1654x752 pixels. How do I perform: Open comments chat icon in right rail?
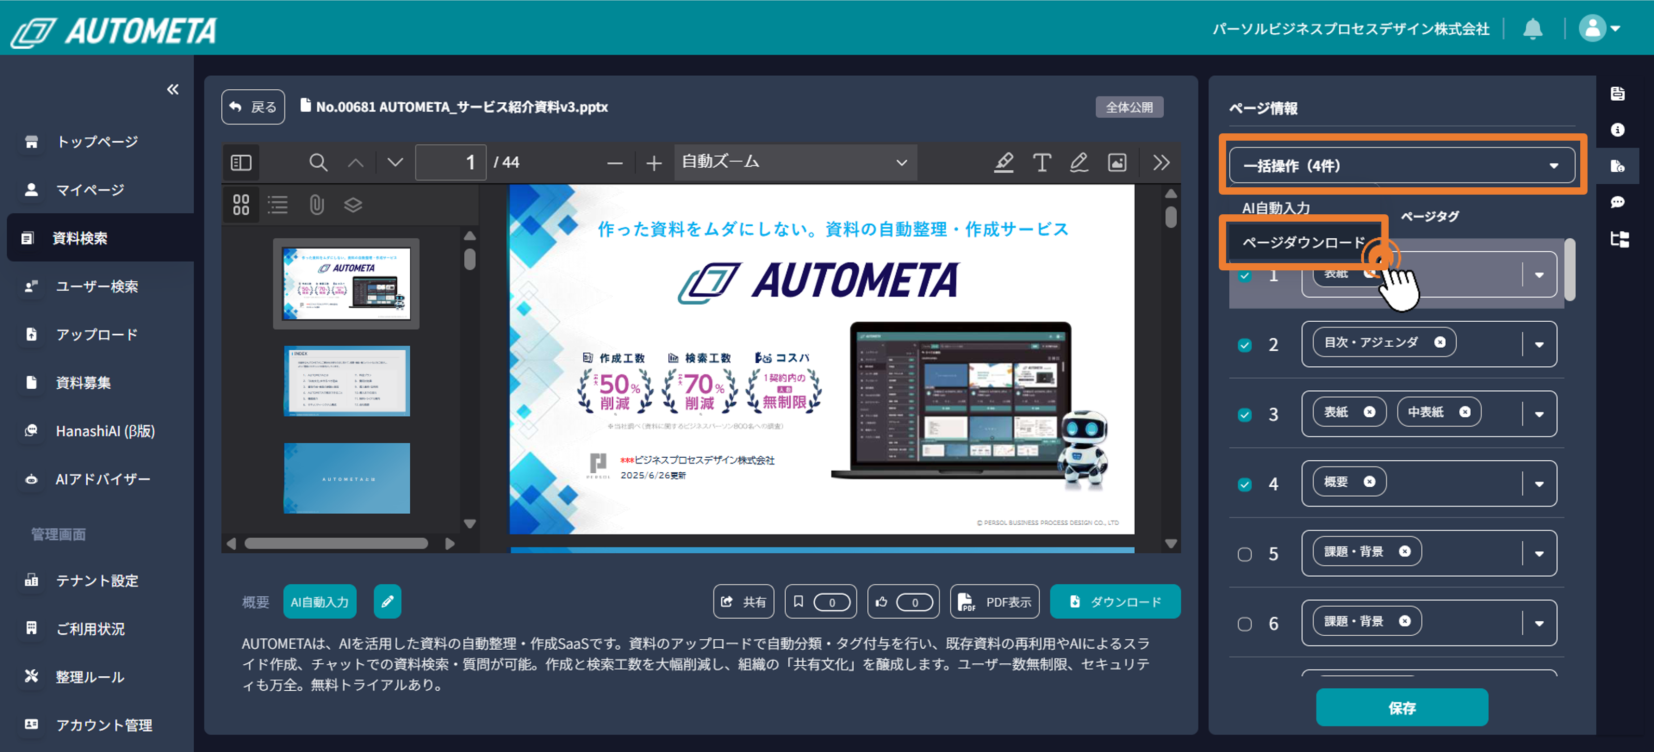pos(1618,203)
